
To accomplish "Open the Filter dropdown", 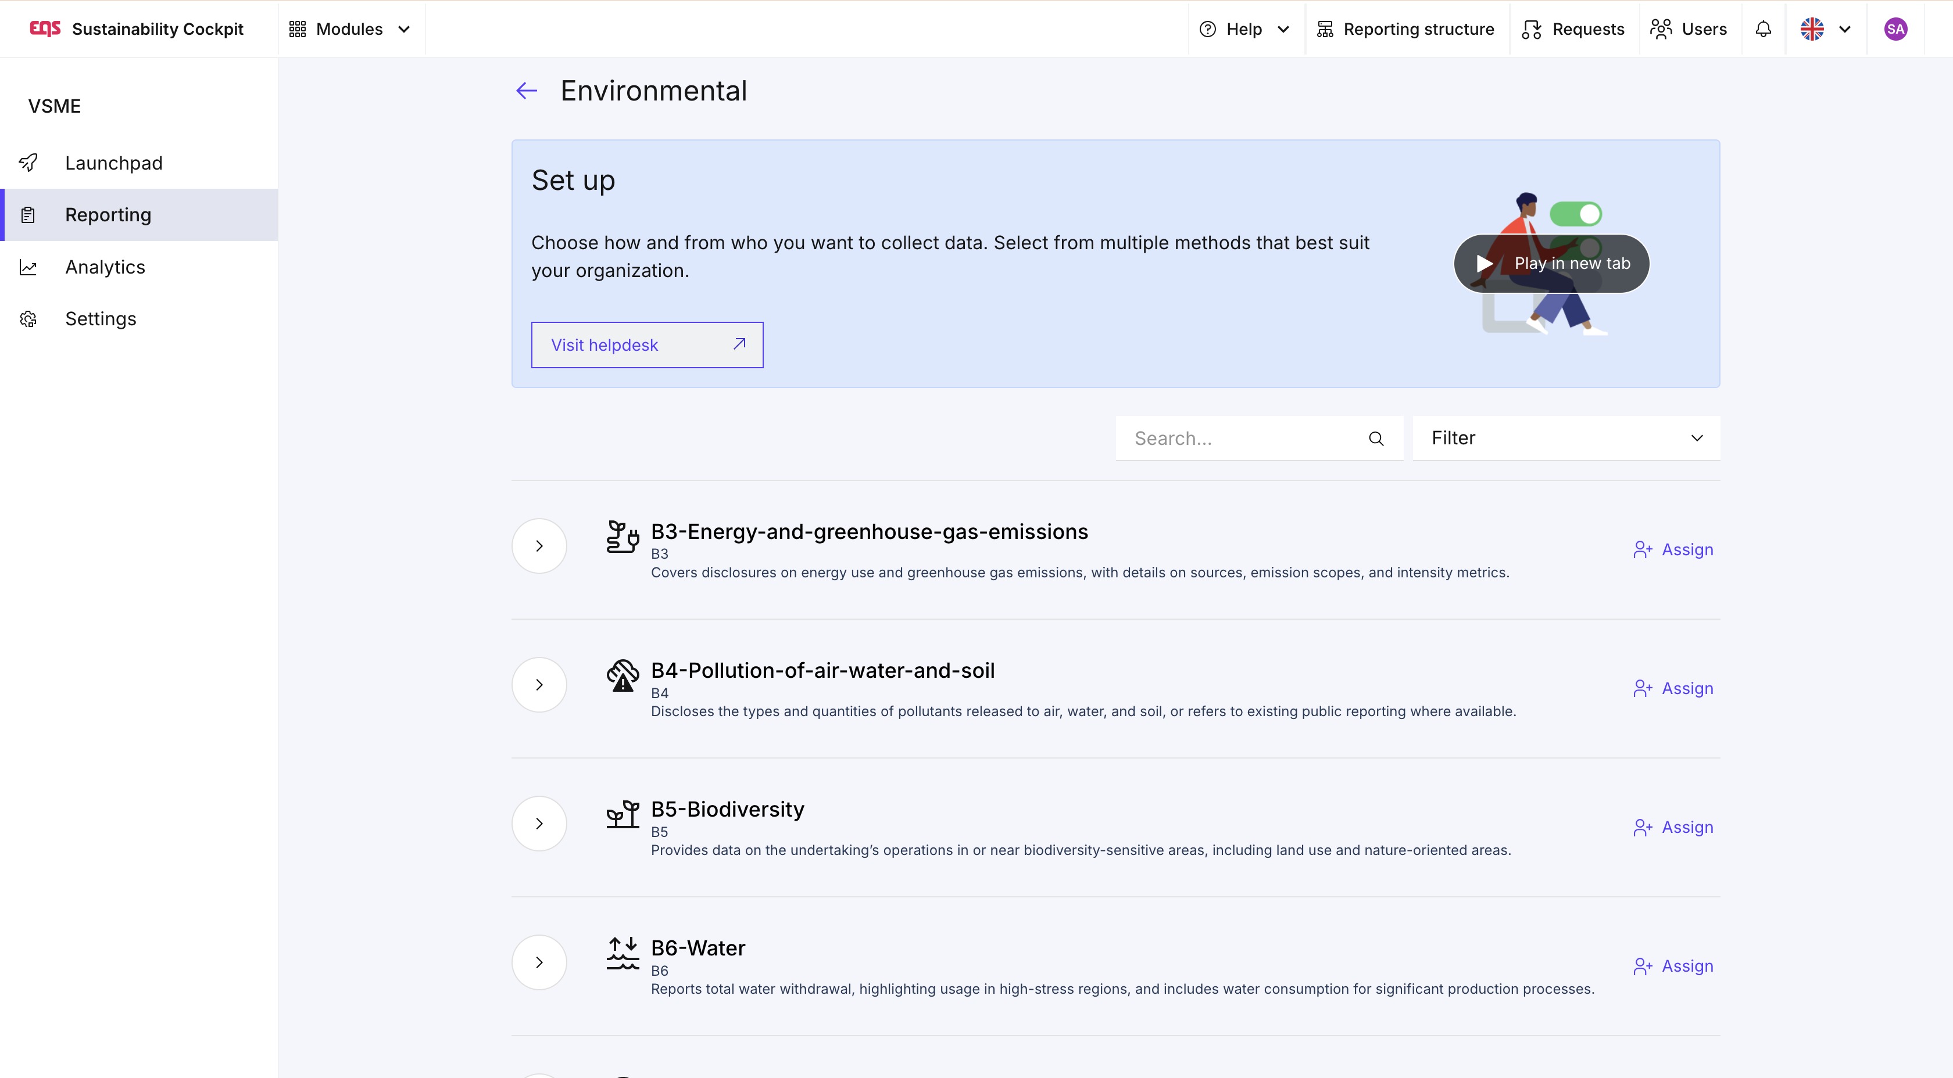I will [1565, 438].
